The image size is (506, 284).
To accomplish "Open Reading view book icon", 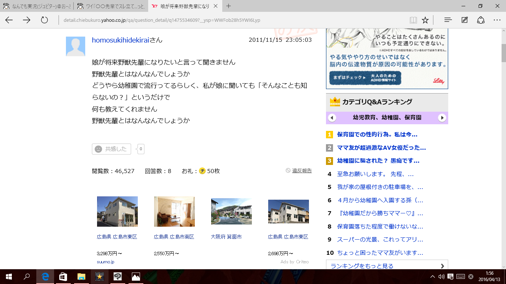I will [413, 20].
